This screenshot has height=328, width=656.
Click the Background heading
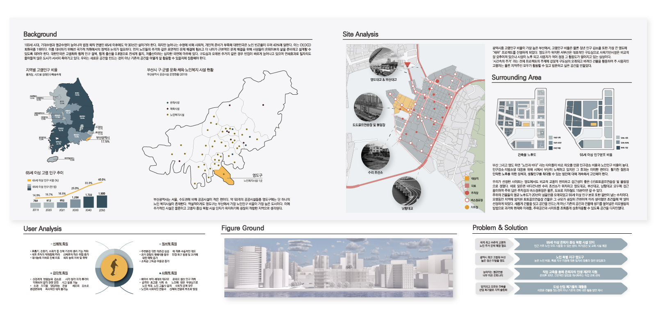(x=40, y=34)
